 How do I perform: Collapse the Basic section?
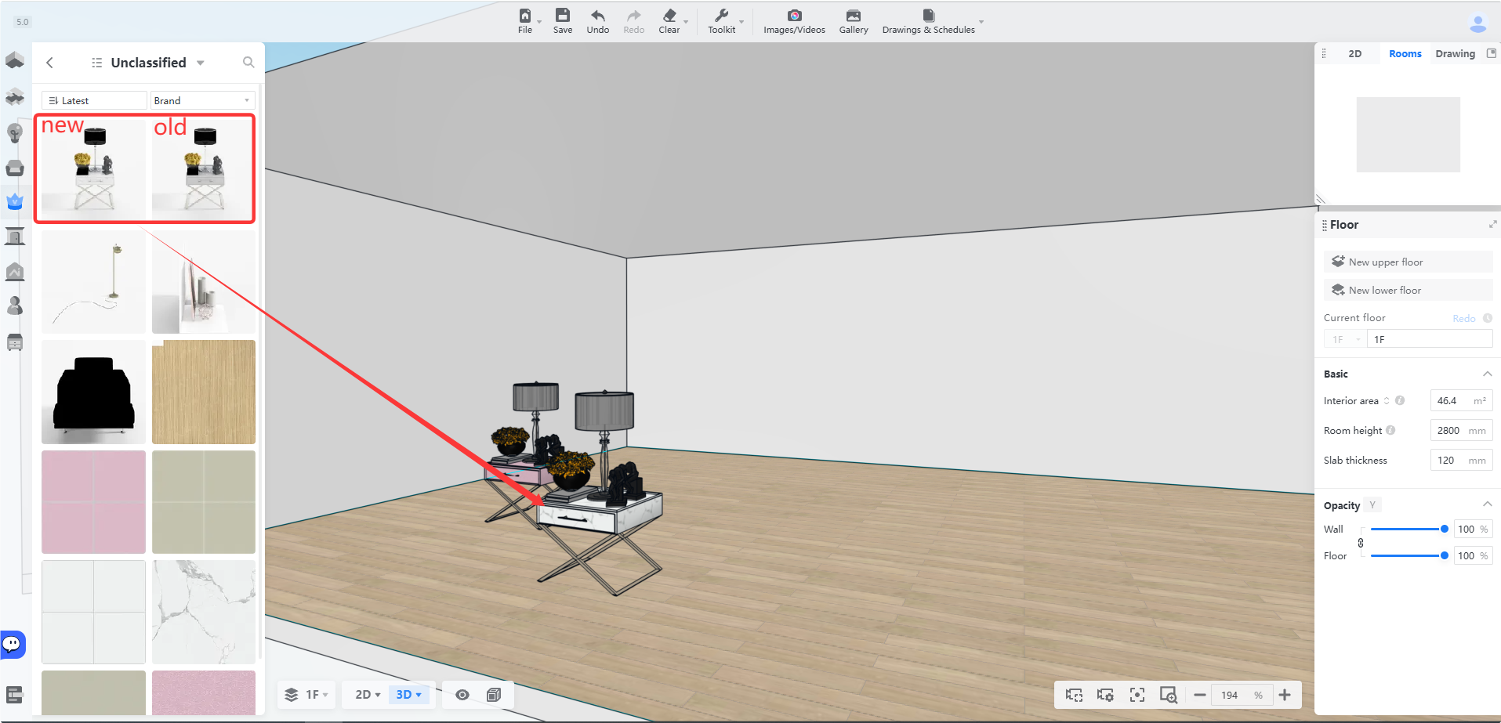1487,374
